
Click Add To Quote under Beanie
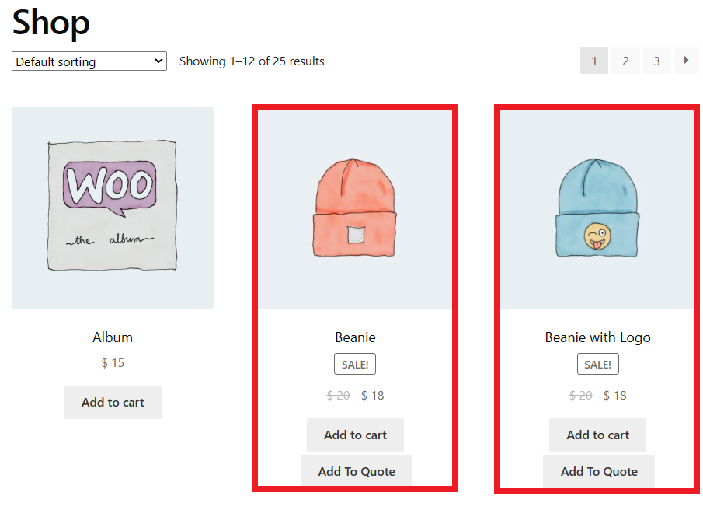pos(356,470)
